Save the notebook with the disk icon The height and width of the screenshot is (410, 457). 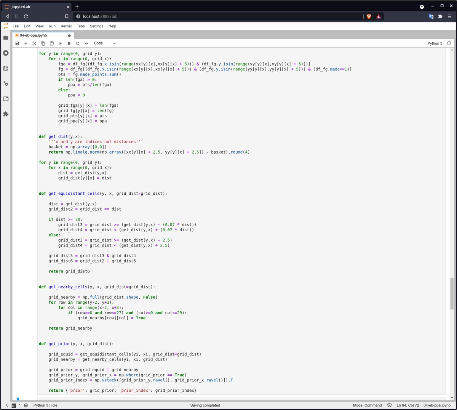coord(17,43)
